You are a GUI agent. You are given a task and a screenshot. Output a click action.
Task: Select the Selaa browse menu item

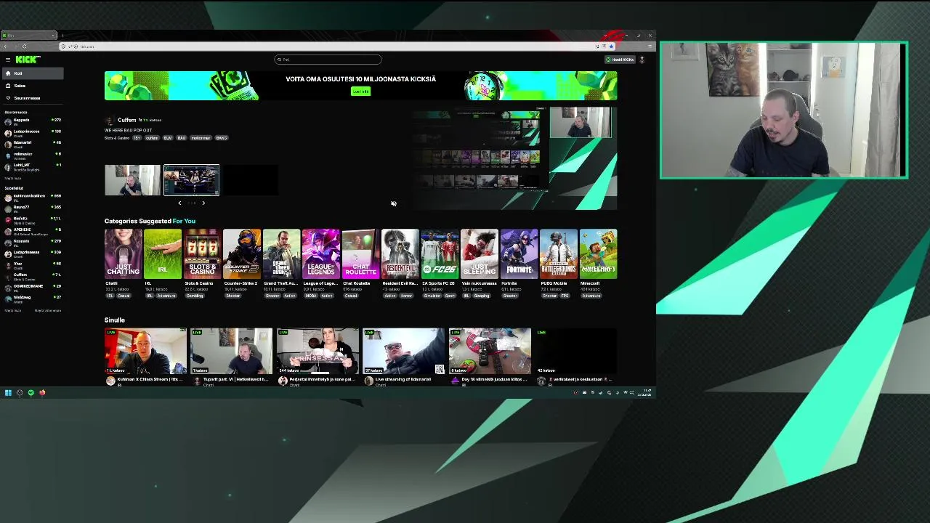pos(33,86)
